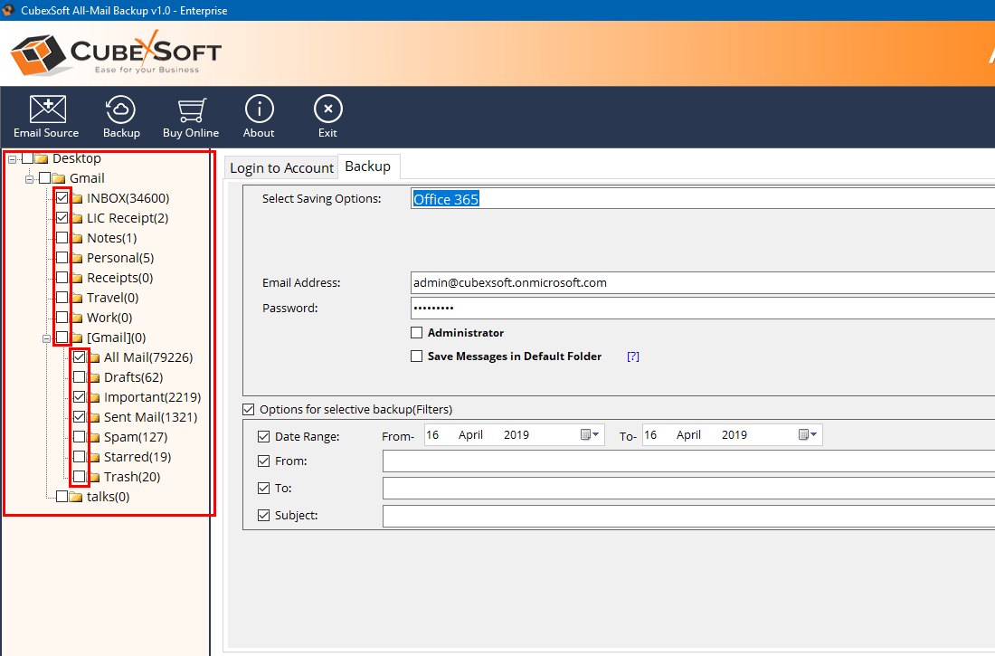Uncheck the Date Range filter checkbox
995x656 pixels.
pyautogui.click(x=264, y=436)
